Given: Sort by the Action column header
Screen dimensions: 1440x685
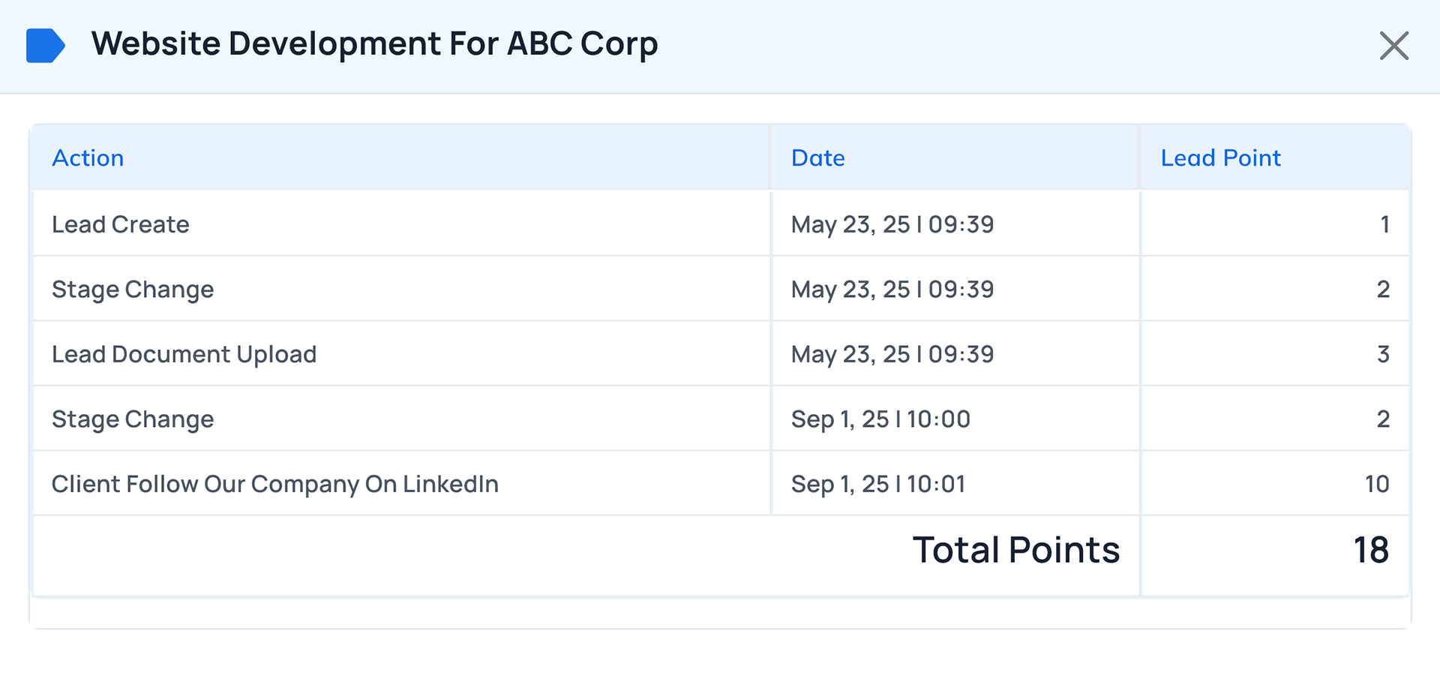Looking at the screenshot, I should [88, 158].
